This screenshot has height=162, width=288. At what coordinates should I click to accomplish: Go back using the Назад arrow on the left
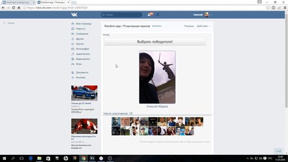[9, 23]
